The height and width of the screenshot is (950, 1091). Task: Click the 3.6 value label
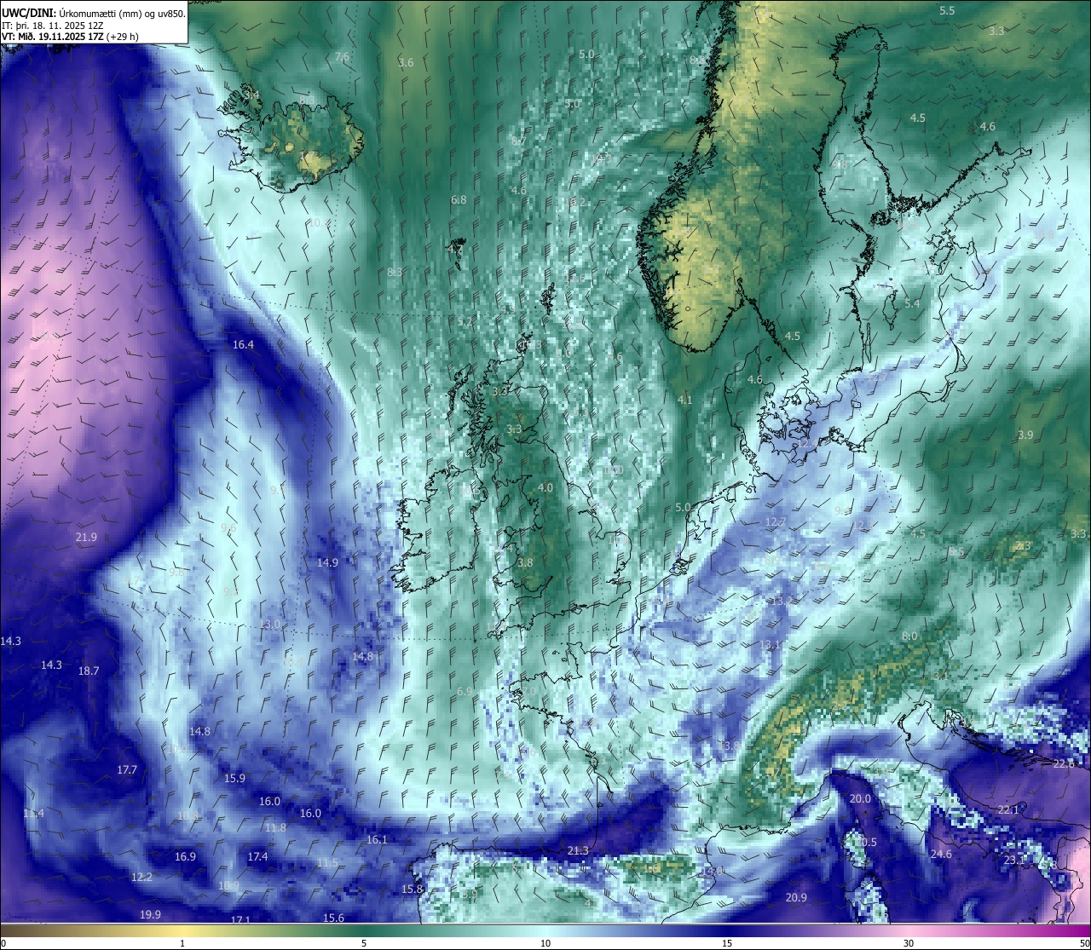coord(406,63)
